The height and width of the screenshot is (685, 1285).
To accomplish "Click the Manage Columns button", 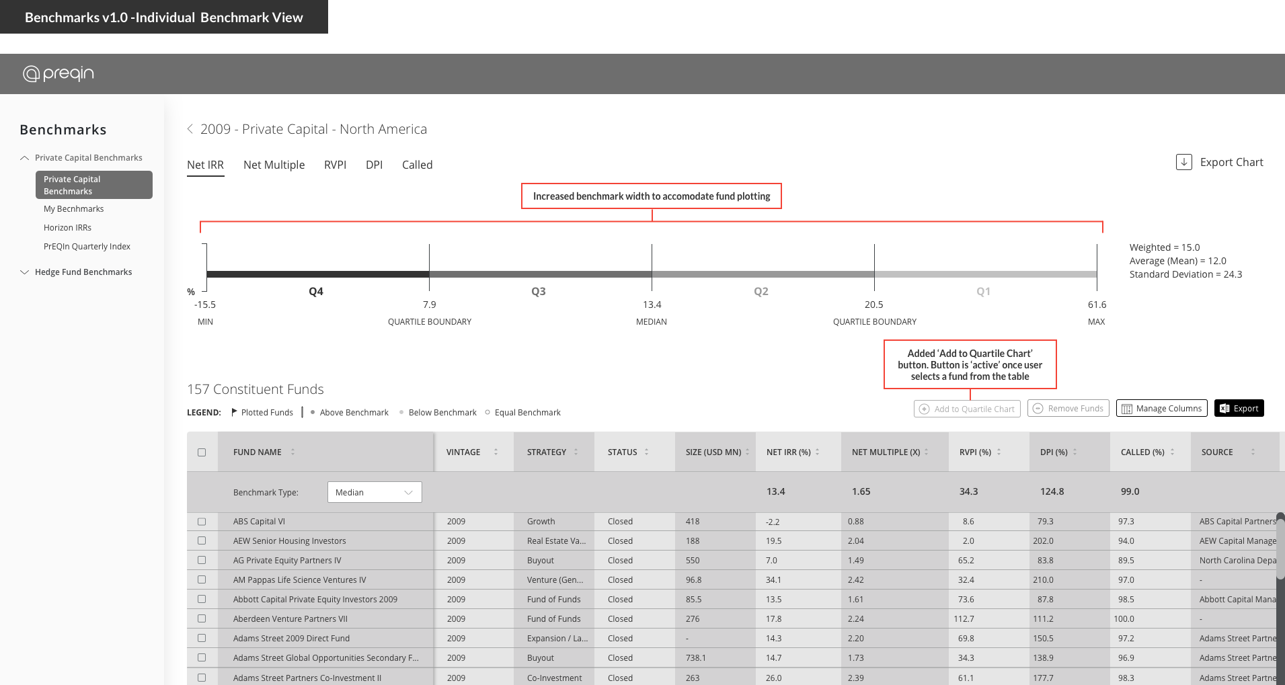I will [1161, 408].
